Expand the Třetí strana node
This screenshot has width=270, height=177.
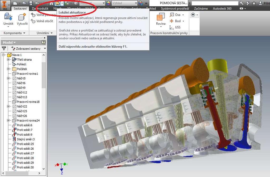8,60
